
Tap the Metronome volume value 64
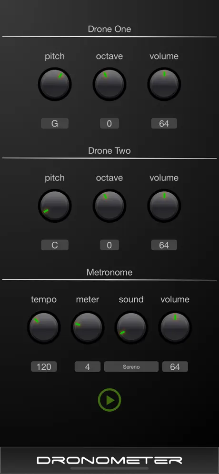(175, 367)
